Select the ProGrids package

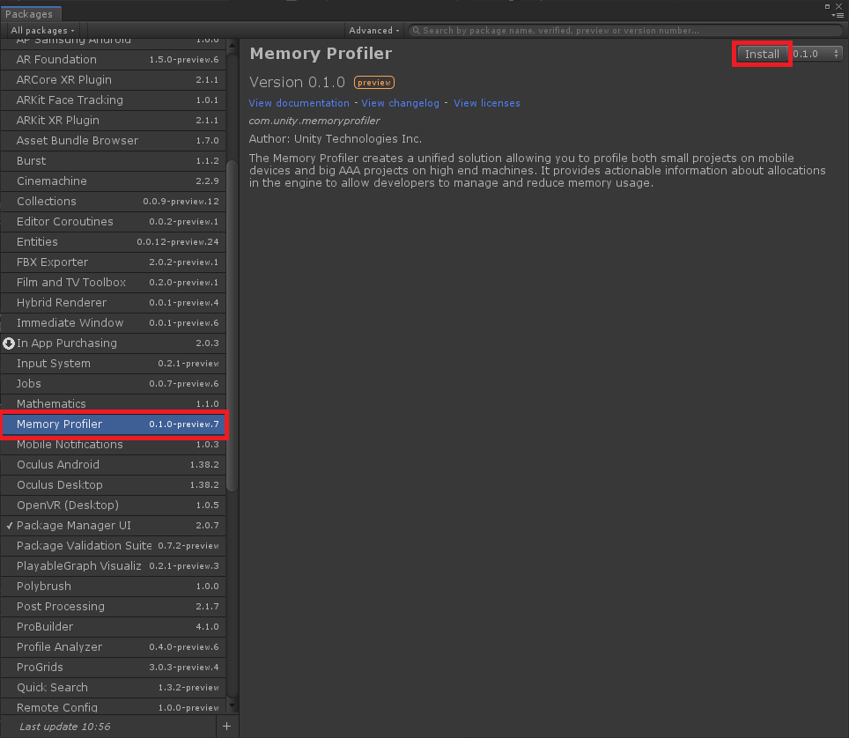coord(113,667)
